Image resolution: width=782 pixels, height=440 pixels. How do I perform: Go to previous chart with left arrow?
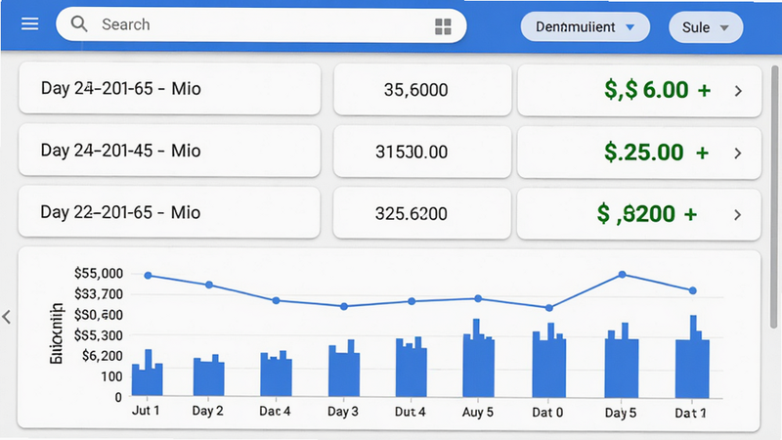7,317
